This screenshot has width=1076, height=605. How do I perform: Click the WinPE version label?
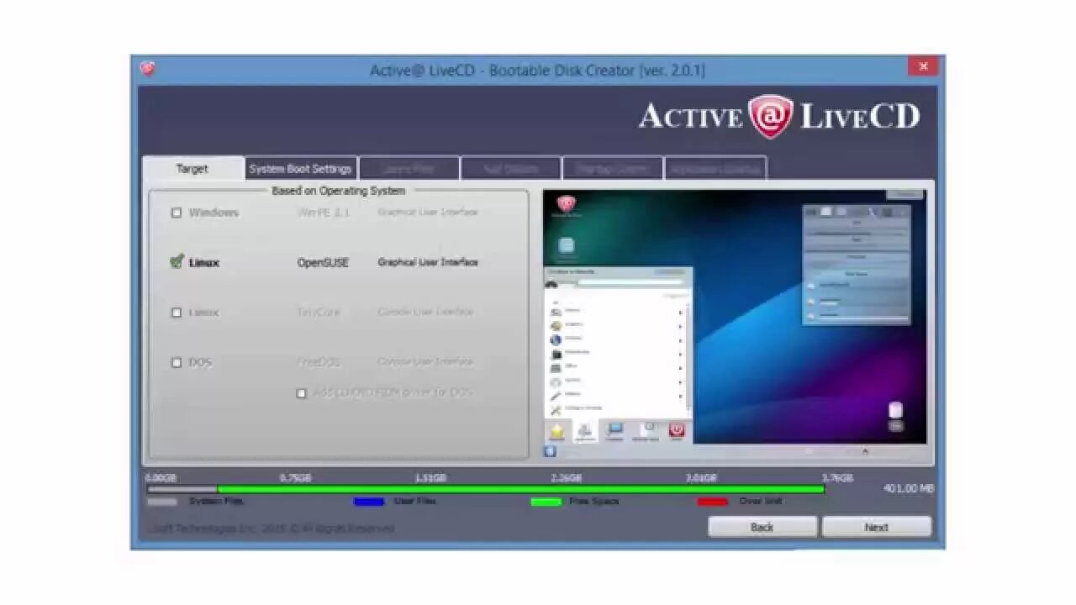click(324, 213)
